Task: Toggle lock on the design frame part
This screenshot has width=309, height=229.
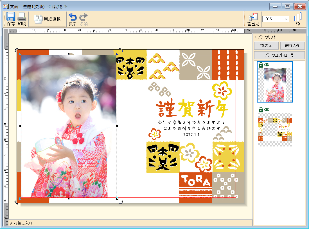Action: click(x=261, y=110)
